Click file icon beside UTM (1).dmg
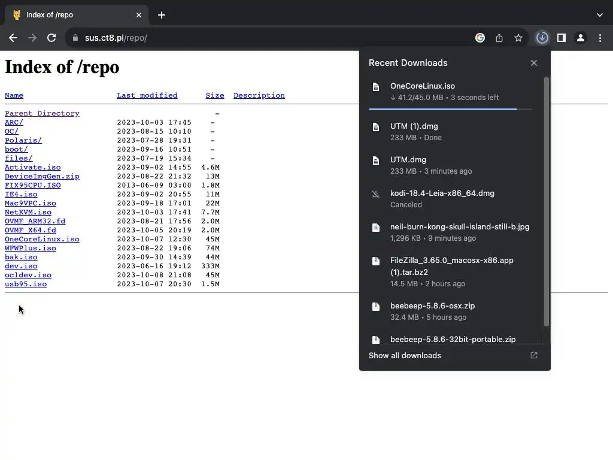Screen dimensions: 613x460 pos(376,127)
